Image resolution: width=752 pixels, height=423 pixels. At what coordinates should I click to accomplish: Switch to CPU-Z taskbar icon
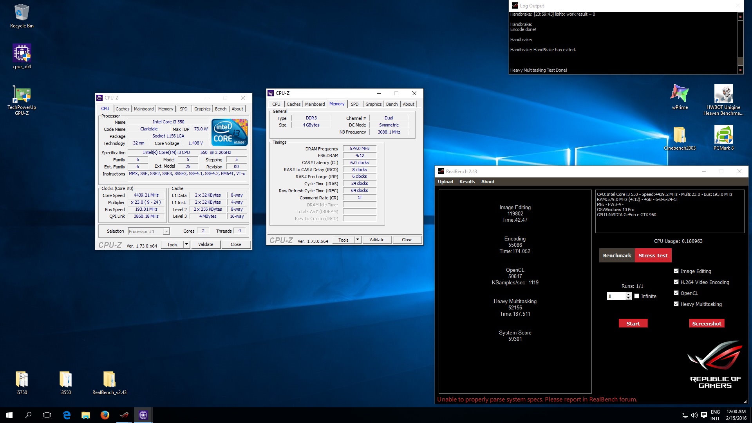coord(143,415)
